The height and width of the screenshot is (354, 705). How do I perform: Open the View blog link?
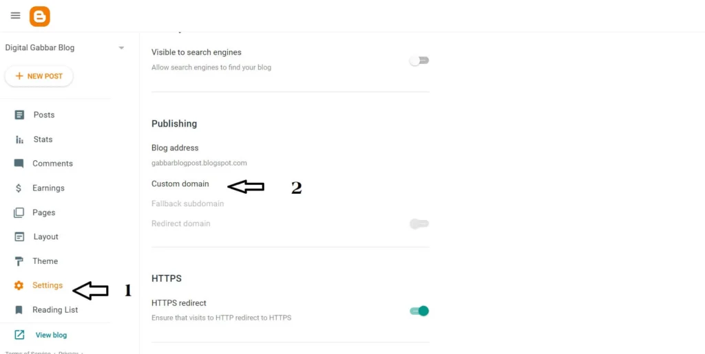point(51,335)
